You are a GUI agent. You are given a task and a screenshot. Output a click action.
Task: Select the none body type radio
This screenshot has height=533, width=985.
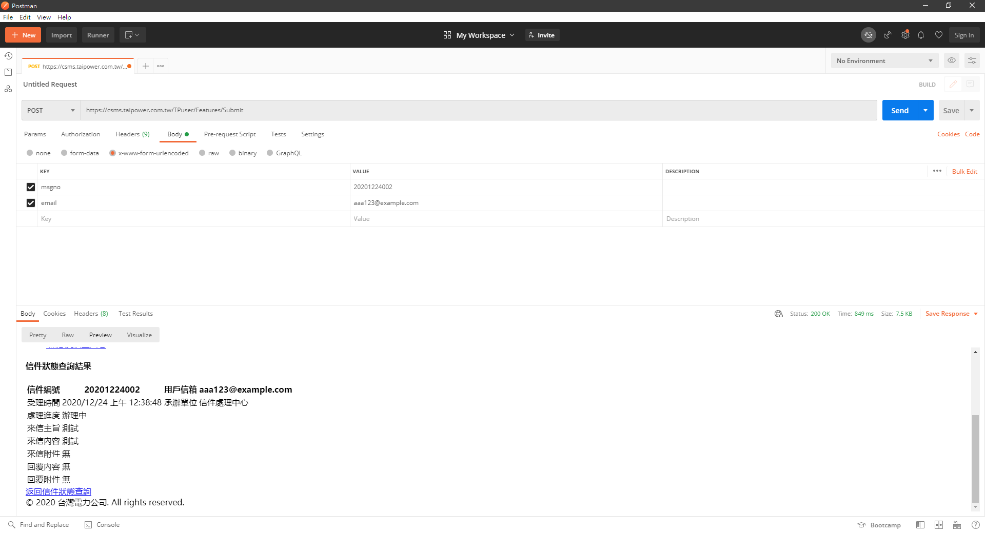click(x=30, y=153)
